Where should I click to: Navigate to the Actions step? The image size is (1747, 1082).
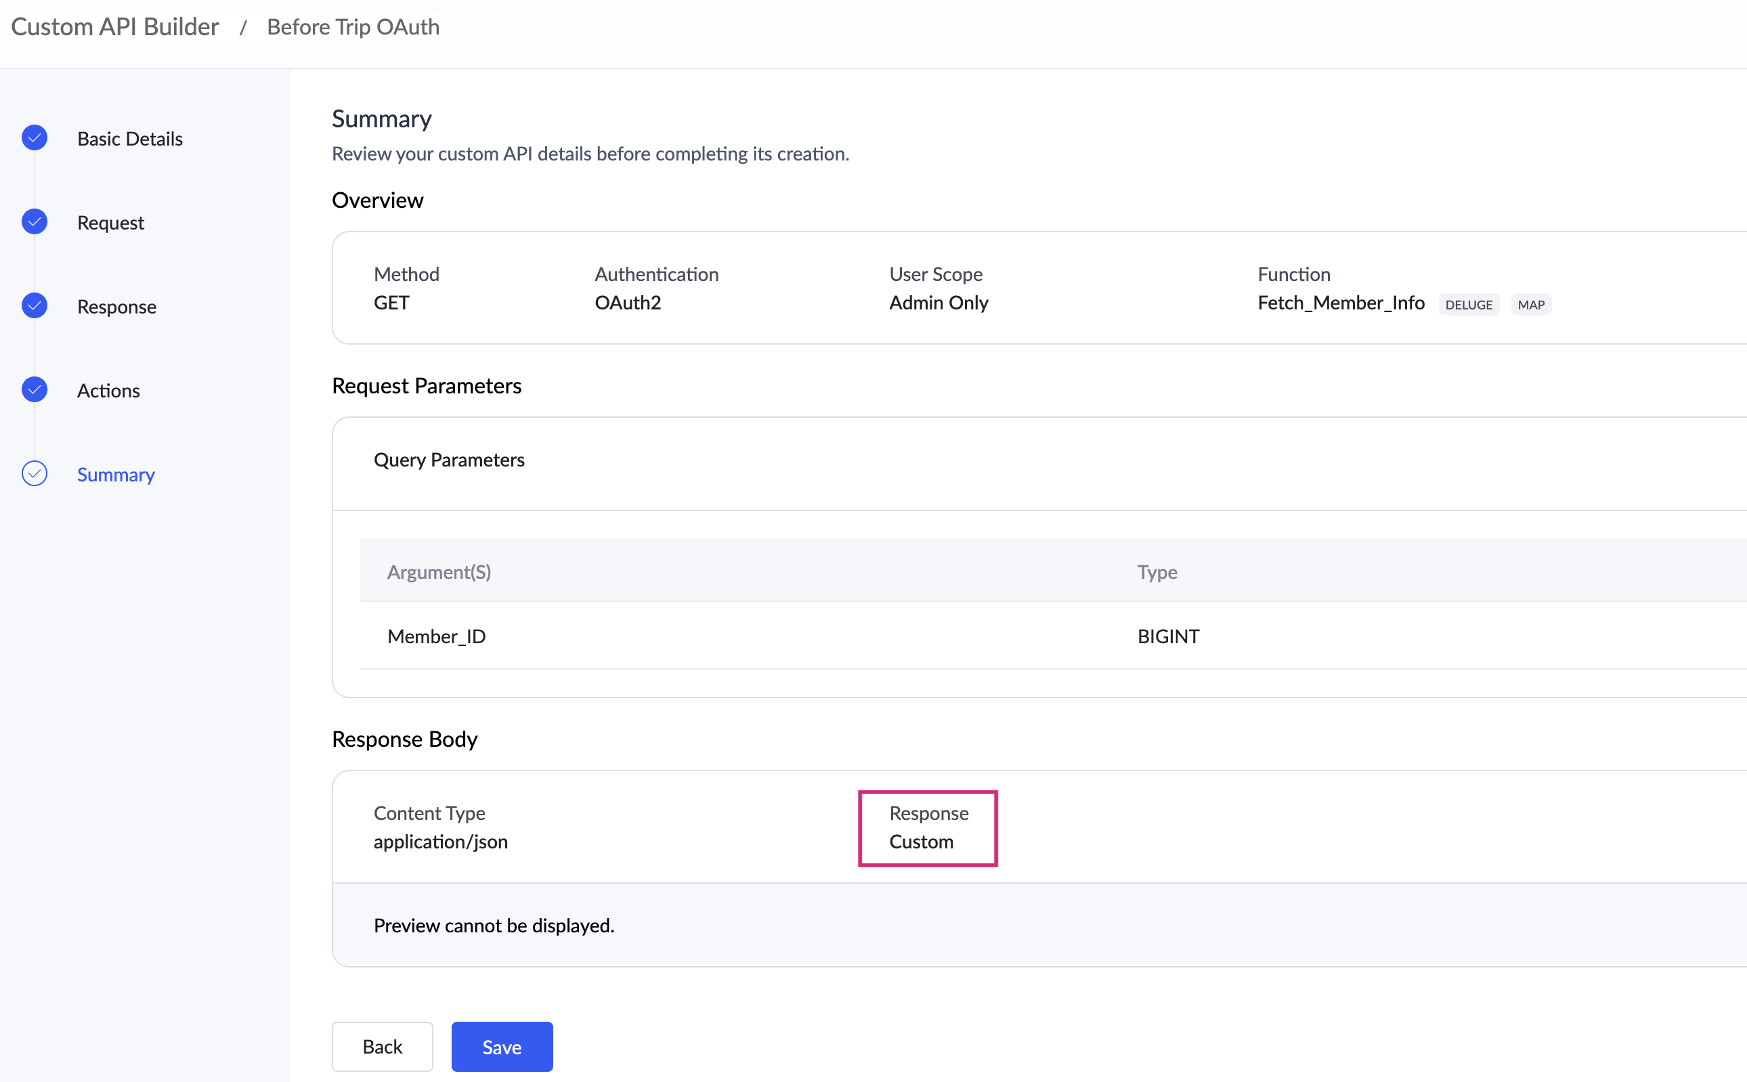108,390
